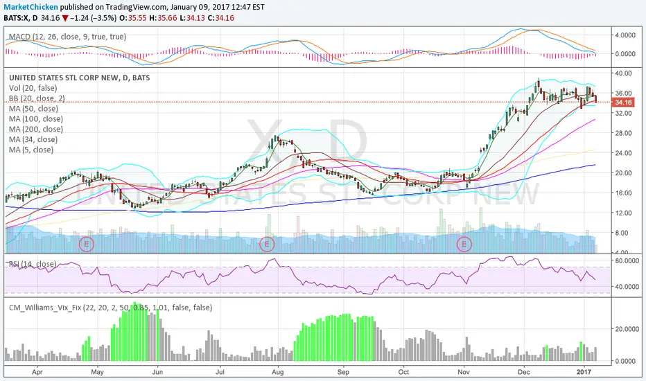Click the 40.00 price axis label

point(623,73)
